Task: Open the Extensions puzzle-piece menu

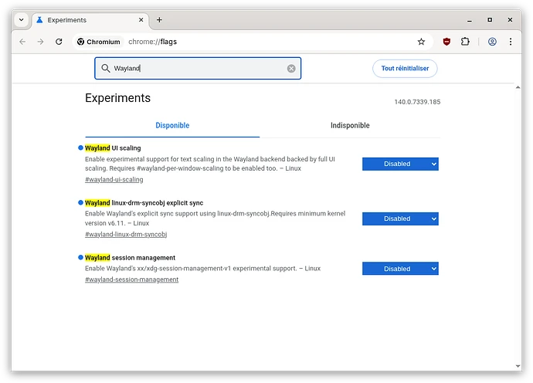Action: coord(465,42)
